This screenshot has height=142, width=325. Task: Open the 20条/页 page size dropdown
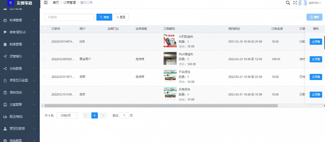point(67,116)
